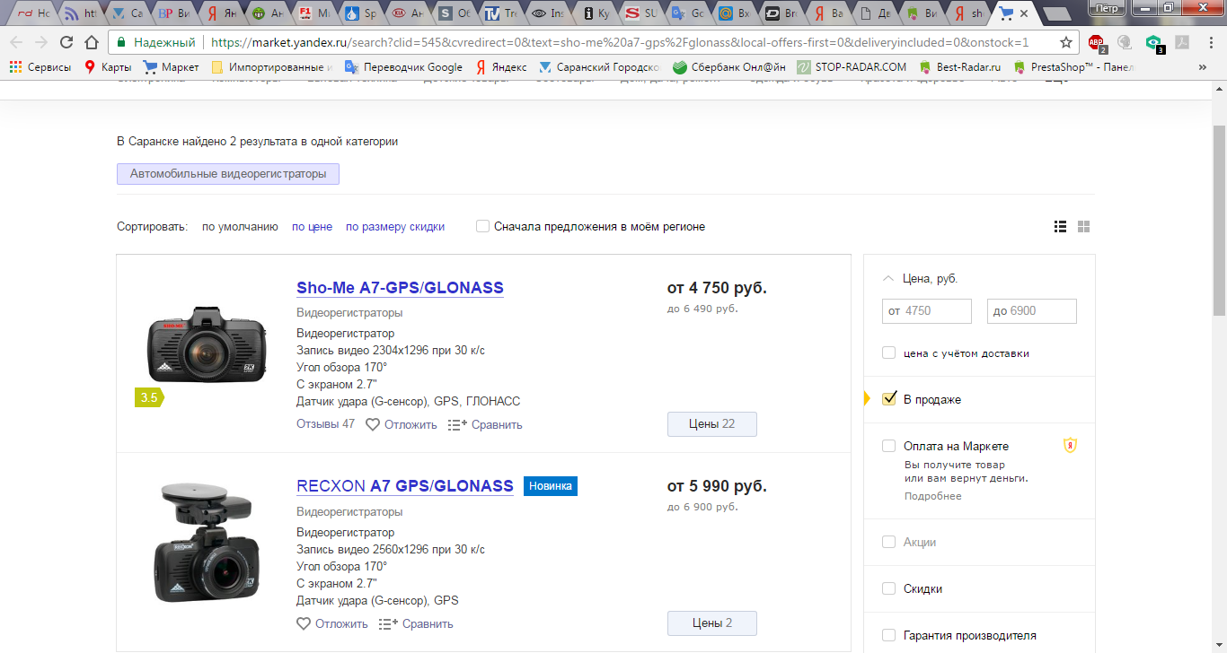The width and height of the screenshot is (1227, 653).
Task: Expand hidden bookmarks overflow chevron
Action: click(x=1203, y=67)
